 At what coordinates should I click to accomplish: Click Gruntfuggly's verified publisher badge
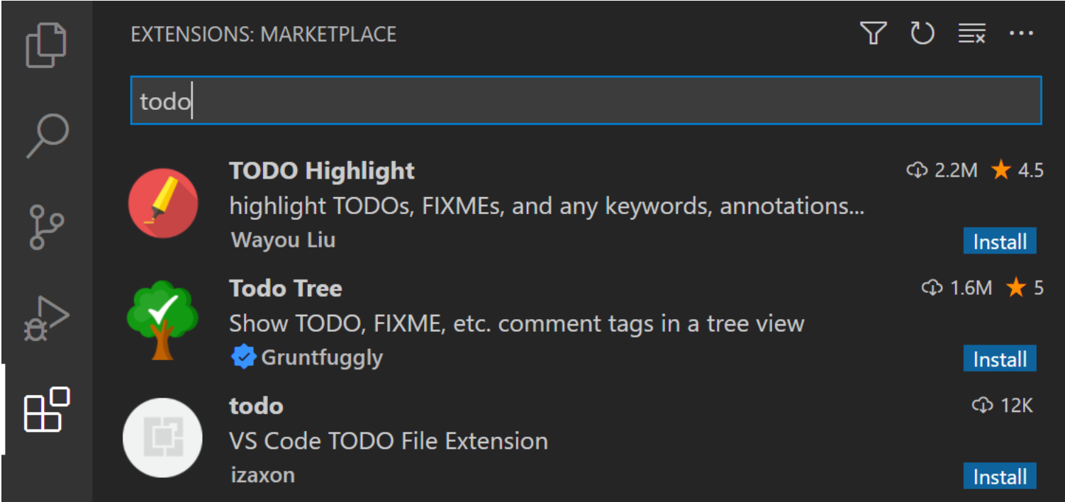[243, 357]
